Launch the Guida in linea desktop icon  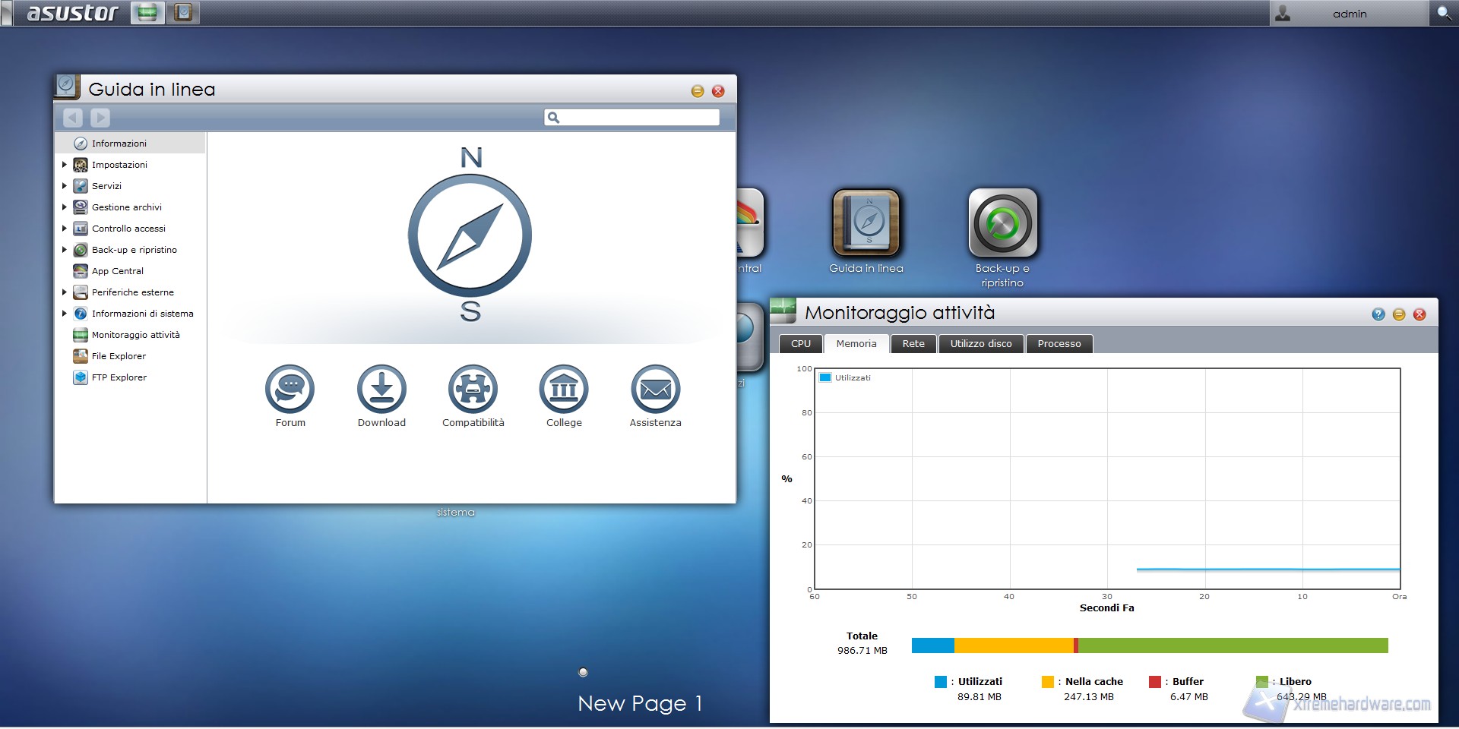tap(866, 223)
